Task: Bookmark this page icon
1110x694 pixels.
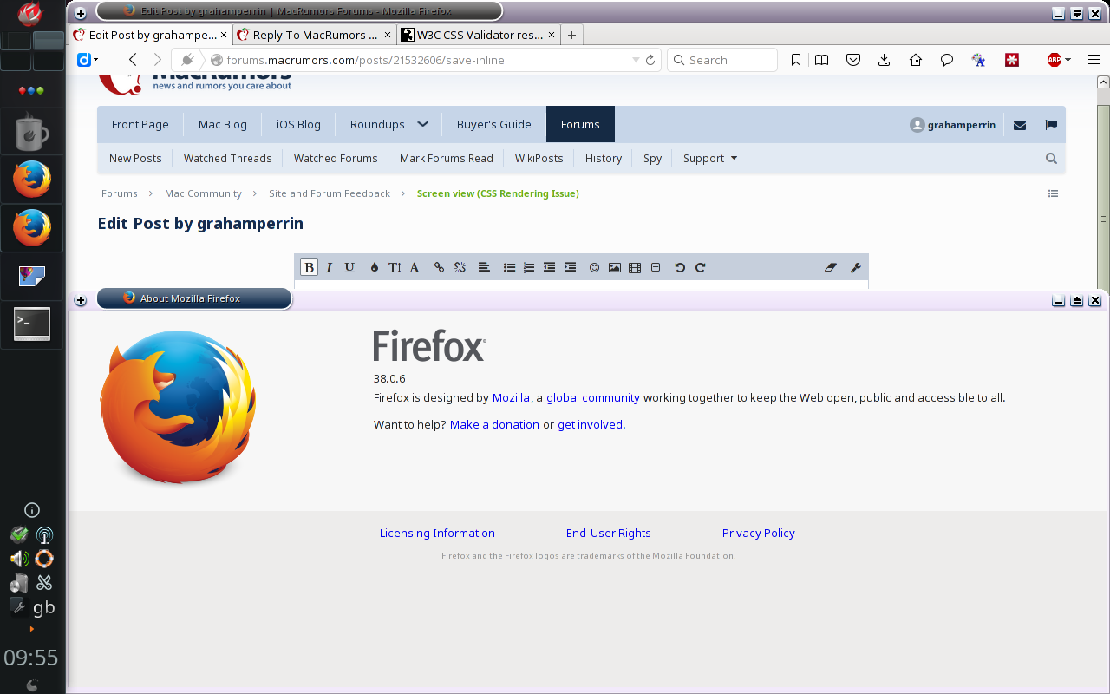Action: pos(796,60)
